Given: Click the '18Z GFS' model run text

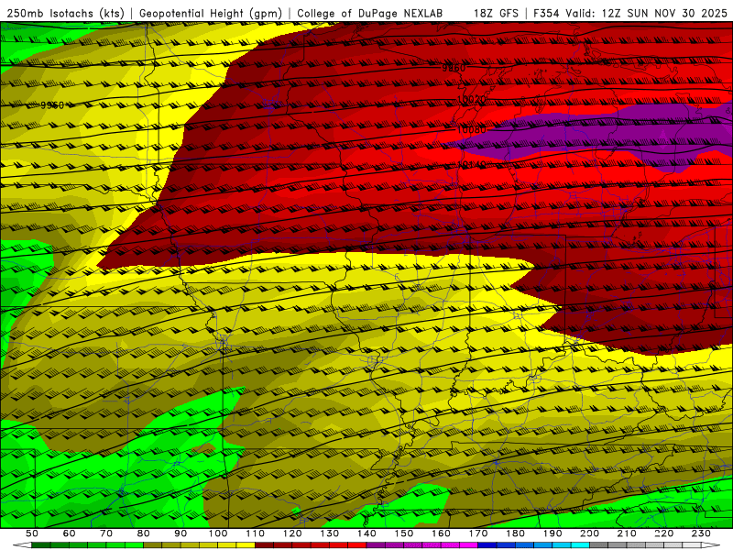Looking at the screenshot, I should coord(496,14).
